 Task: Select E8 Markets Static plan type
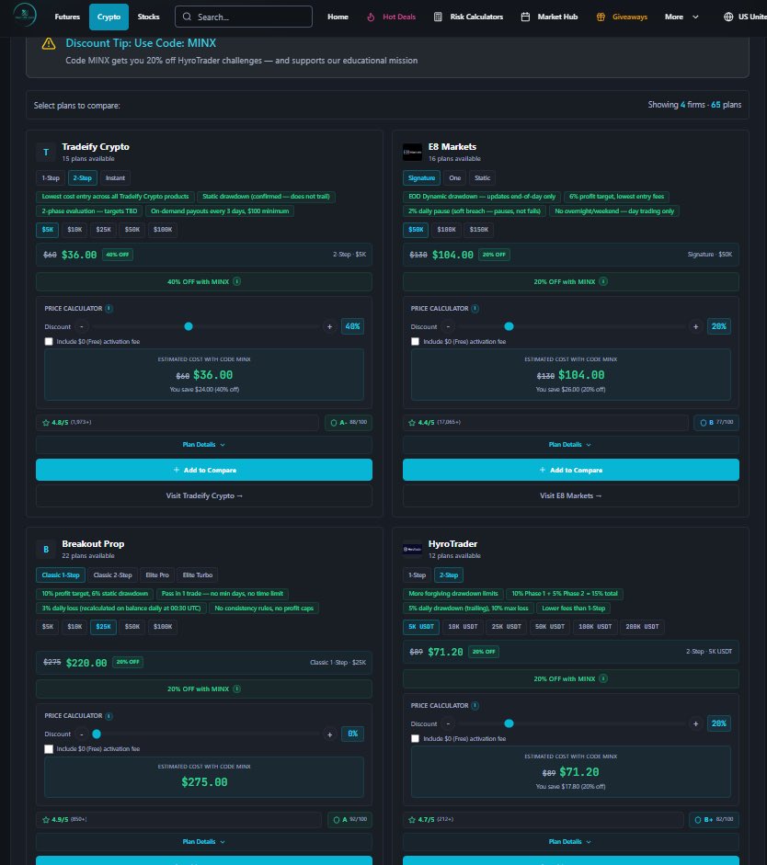click(482, 178)
